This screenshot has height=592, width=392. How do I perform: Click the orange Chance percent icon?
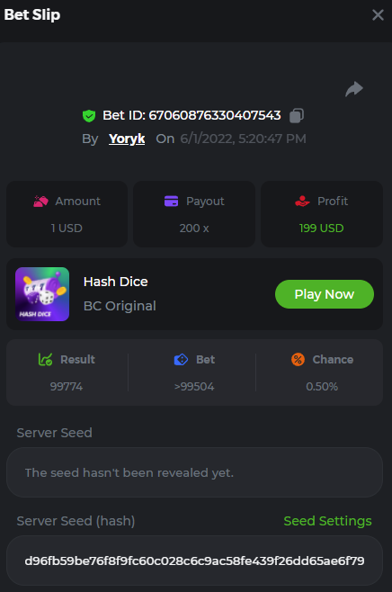click(x=298, y=360)
